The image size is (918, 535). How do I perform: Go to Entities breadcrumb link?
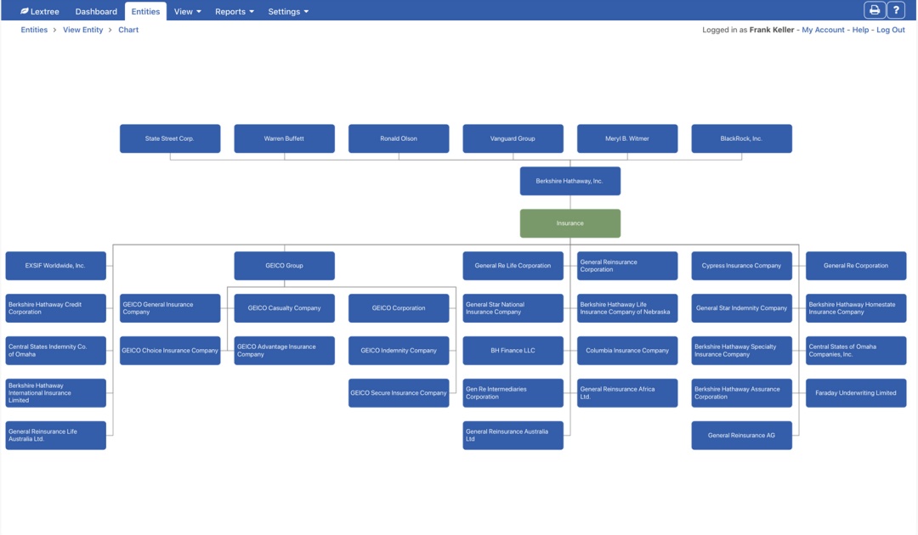(34, 30)
